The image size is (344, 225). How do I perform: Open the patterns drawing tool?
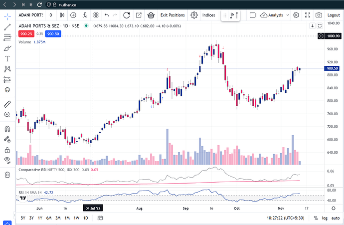click(x=7, y=69)
